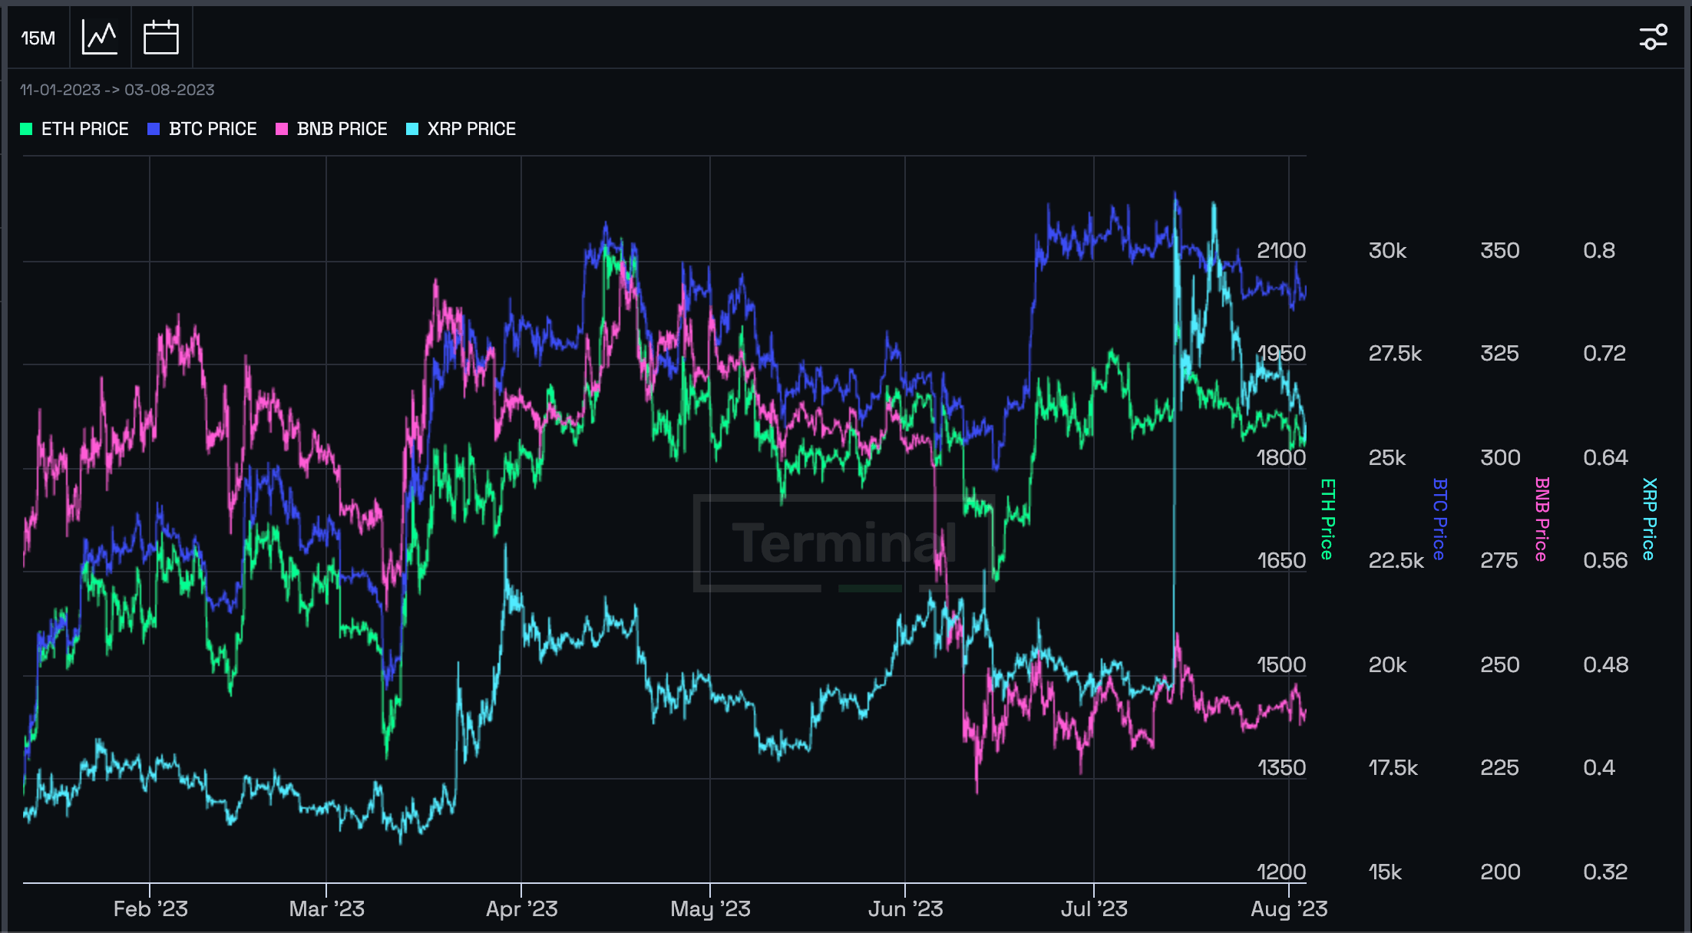Screen dimensions: 1692x933
Task: Click the 0.64 XRP axis value
Action: tap(1605, 458)
